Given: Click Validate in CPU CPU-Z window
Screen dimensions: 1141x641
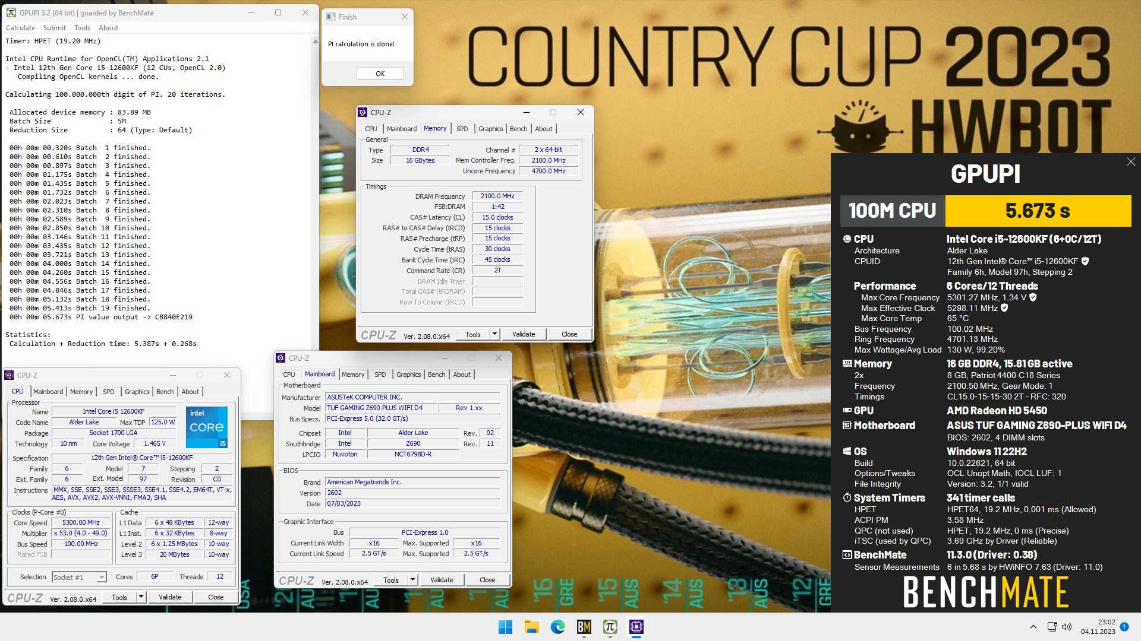Looking at the screenshot, I should coord(170,597).
